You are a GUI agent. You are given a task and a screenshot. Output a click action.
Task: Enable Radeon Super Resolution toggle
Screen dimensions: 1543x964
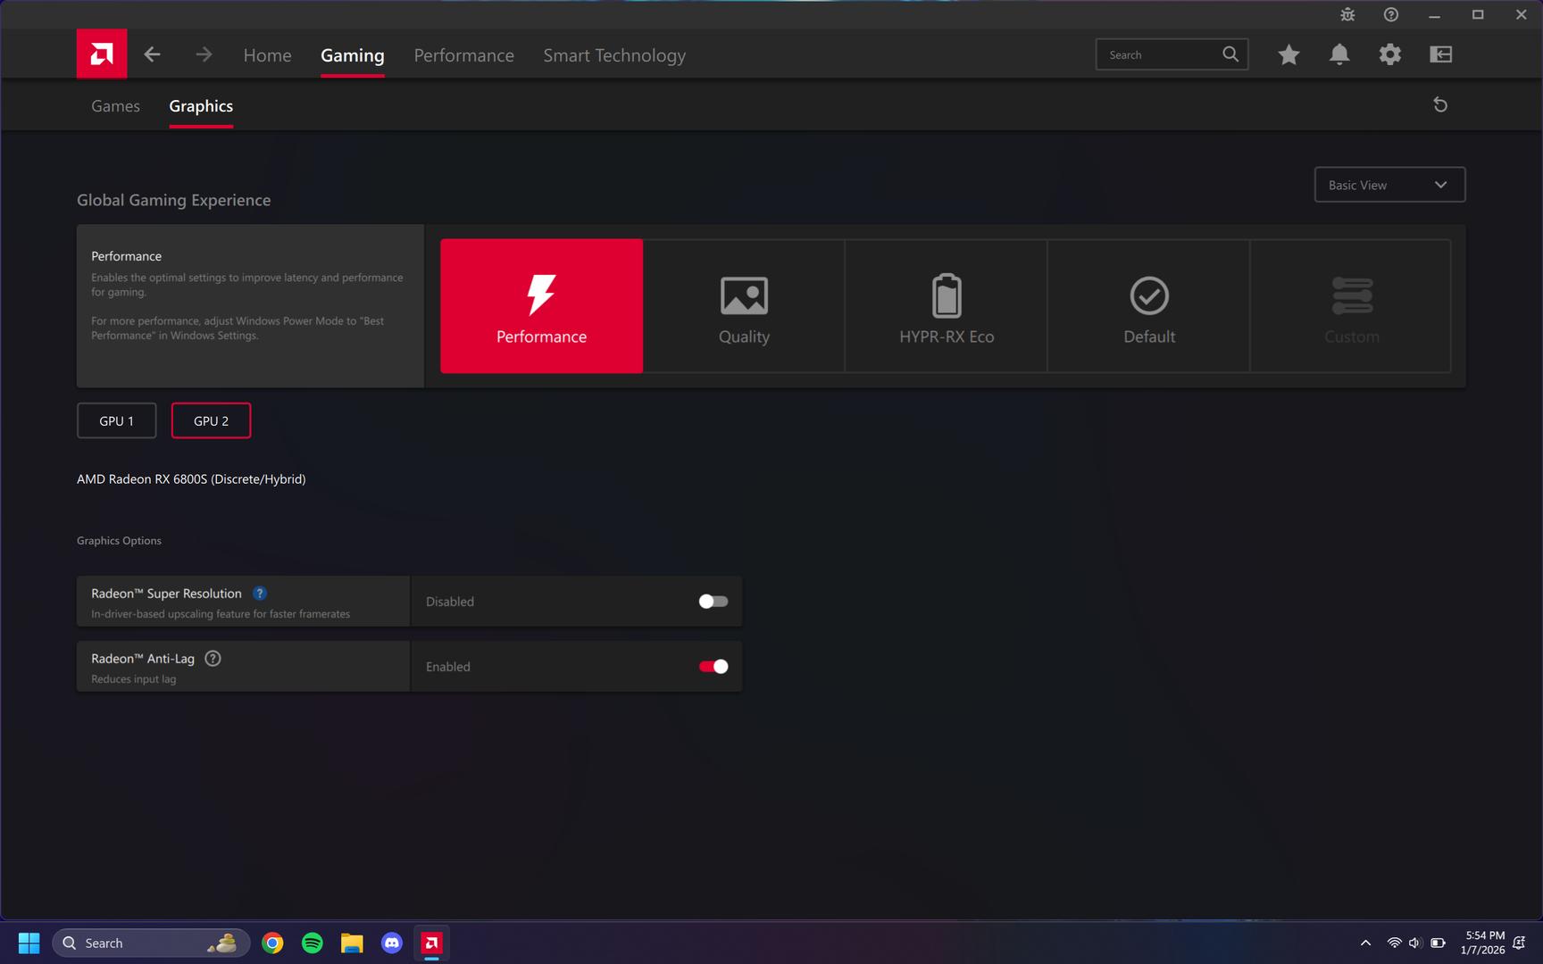tap(713, 602)
